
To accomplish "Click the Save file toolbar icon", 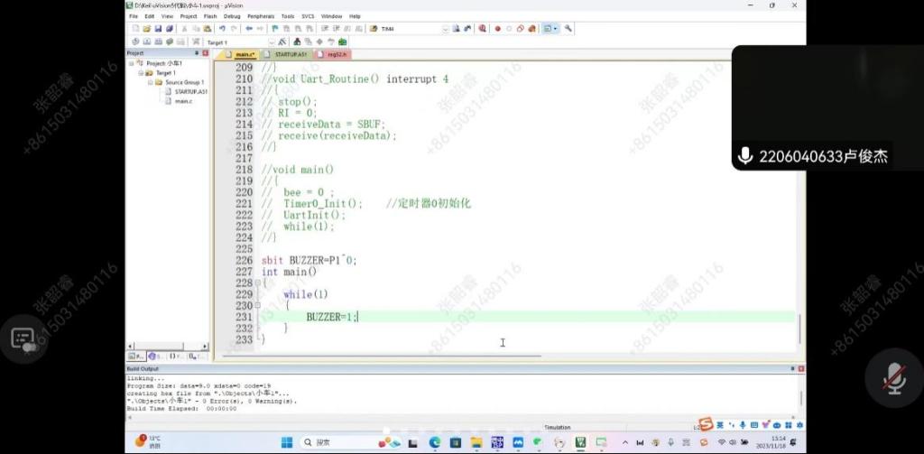I will click(x=156, y=29).
